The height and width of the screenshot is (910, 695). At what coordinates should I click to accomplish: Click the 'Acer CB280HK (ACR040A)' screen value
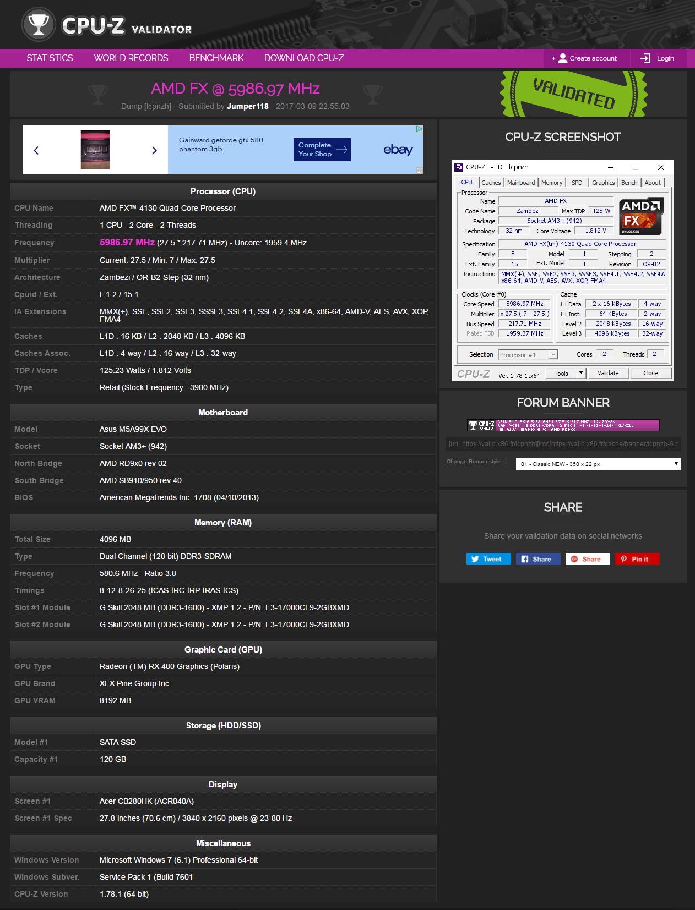[x=146, y=801]
